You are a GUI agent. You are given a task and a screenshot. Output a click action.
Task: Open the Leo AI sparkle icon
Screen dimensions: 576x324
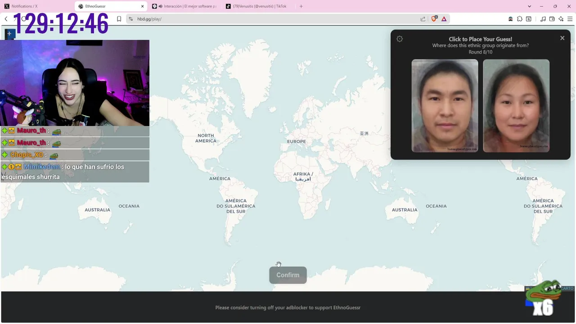point(561,19)
